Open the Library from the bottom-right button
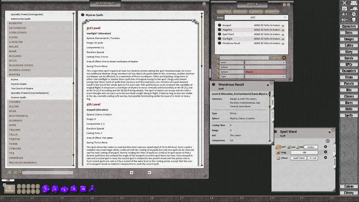 pyautogui.click(x=348, y=193)
